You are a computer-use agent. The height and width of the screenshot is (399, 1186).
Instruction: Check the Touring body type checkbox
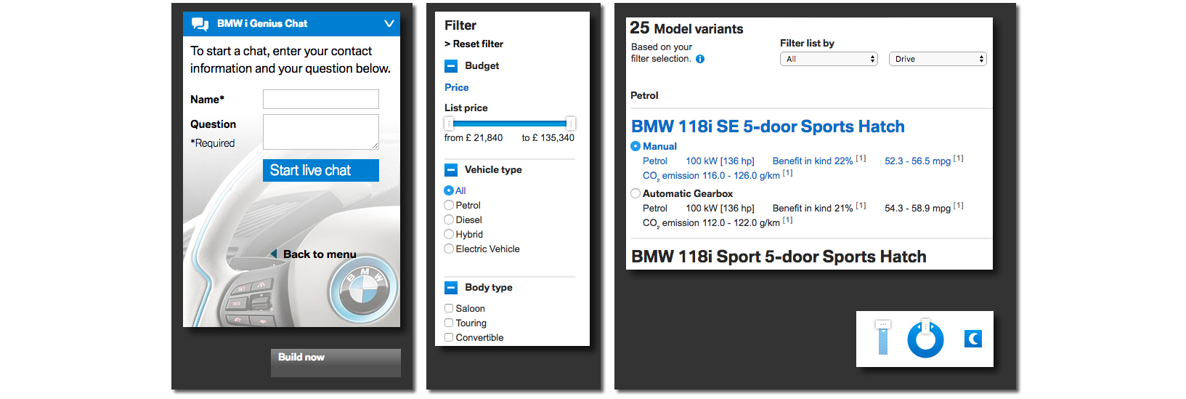click(449, 323)
